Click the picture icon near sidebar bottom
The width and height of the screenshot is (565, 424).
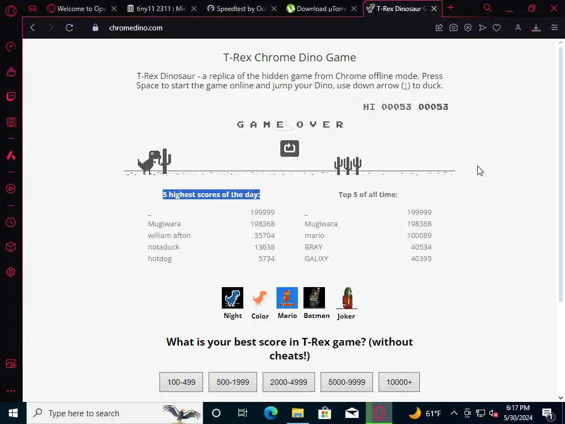11,363
